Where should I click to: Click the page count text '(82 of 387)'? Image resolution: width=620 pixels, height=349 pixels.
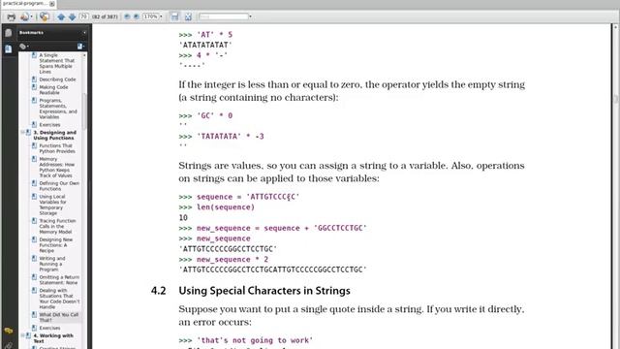click(105, 16)
